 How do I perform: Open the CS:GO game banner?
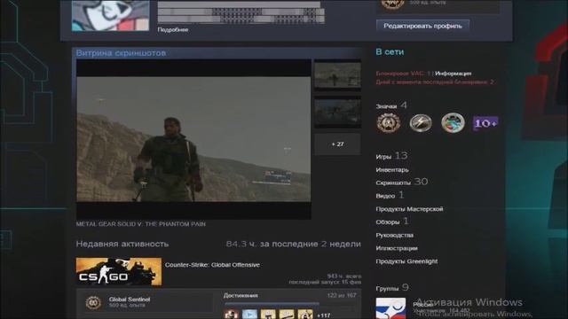tap(119, 272)
